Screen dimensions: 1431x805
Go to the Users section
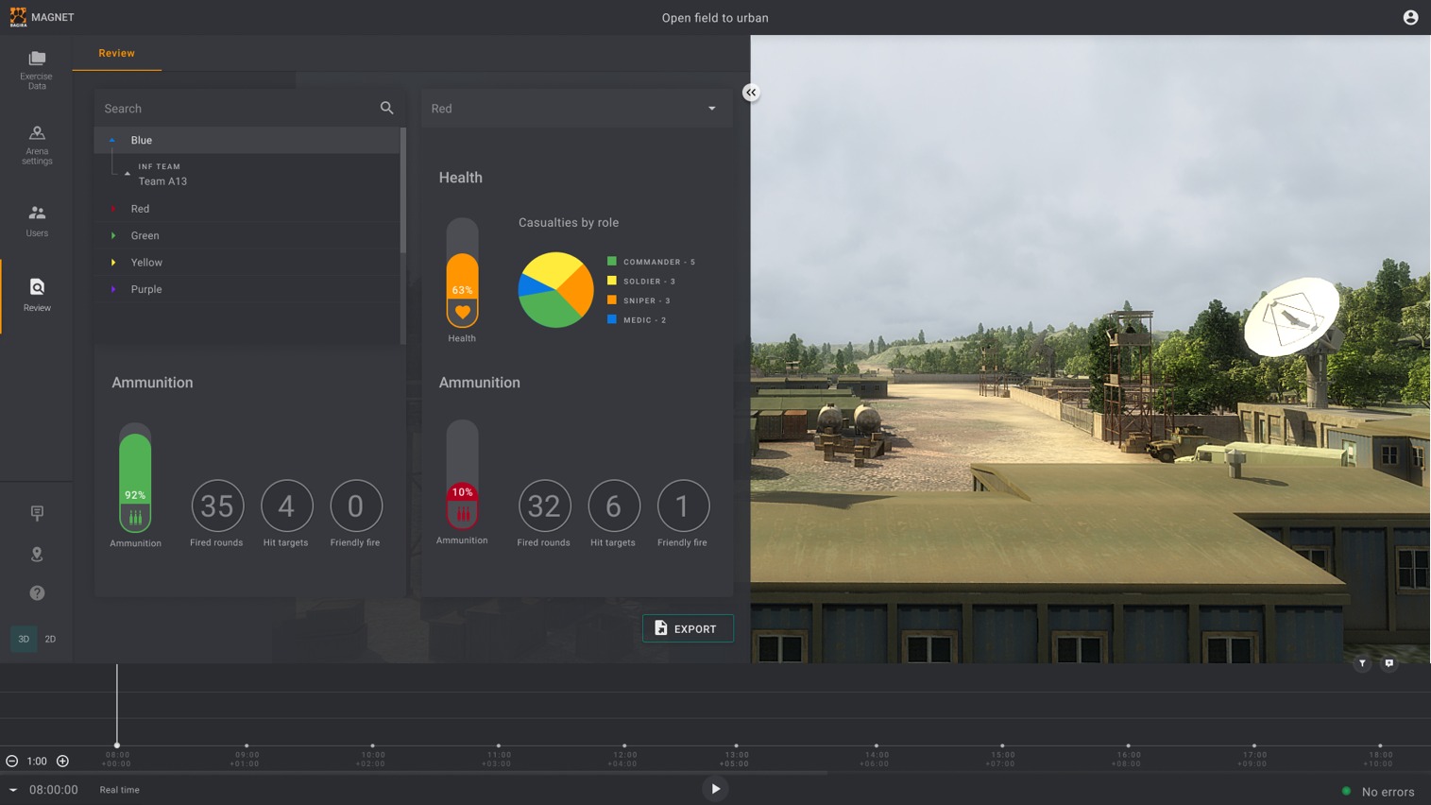pos(36,218)
